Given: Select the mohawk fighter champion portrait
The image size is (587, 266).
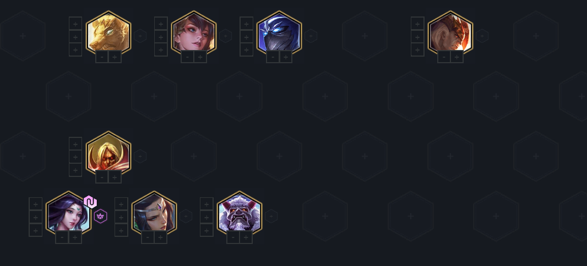Looking at the screenshot, I should tap(450, 34).
